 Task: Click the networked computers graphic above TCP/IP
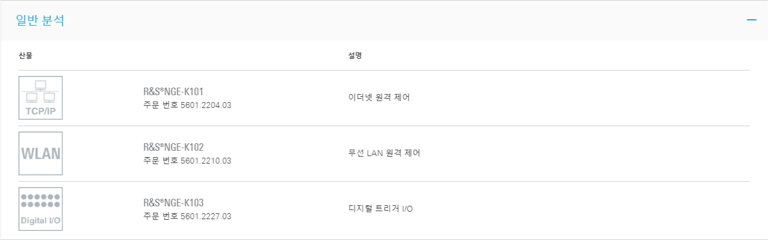41,91
